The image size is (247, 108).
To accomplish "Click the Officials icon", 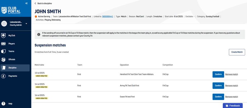I will pyautogui.click(x=3, y=60).
